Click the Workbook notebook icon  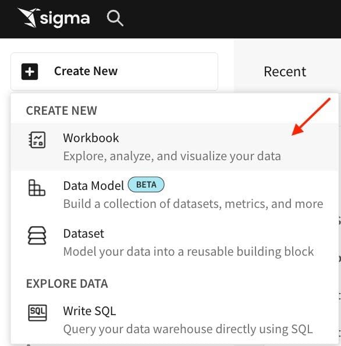37,140
